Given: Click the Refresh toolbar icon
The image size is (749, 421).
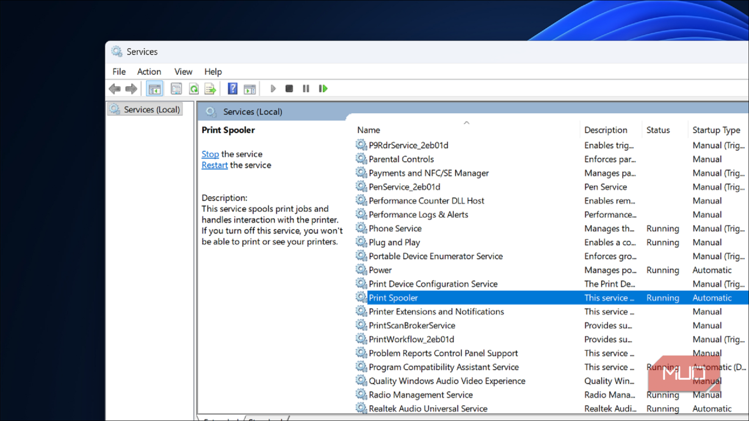Looking at the screenshot, I should 194,88.
